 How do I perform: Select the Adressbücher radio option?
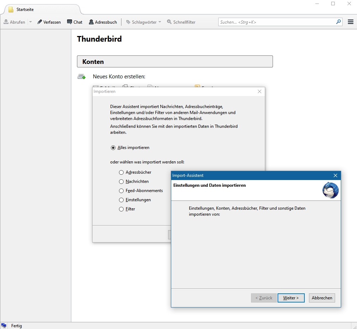pyautogui.click(x=121, y=172)
